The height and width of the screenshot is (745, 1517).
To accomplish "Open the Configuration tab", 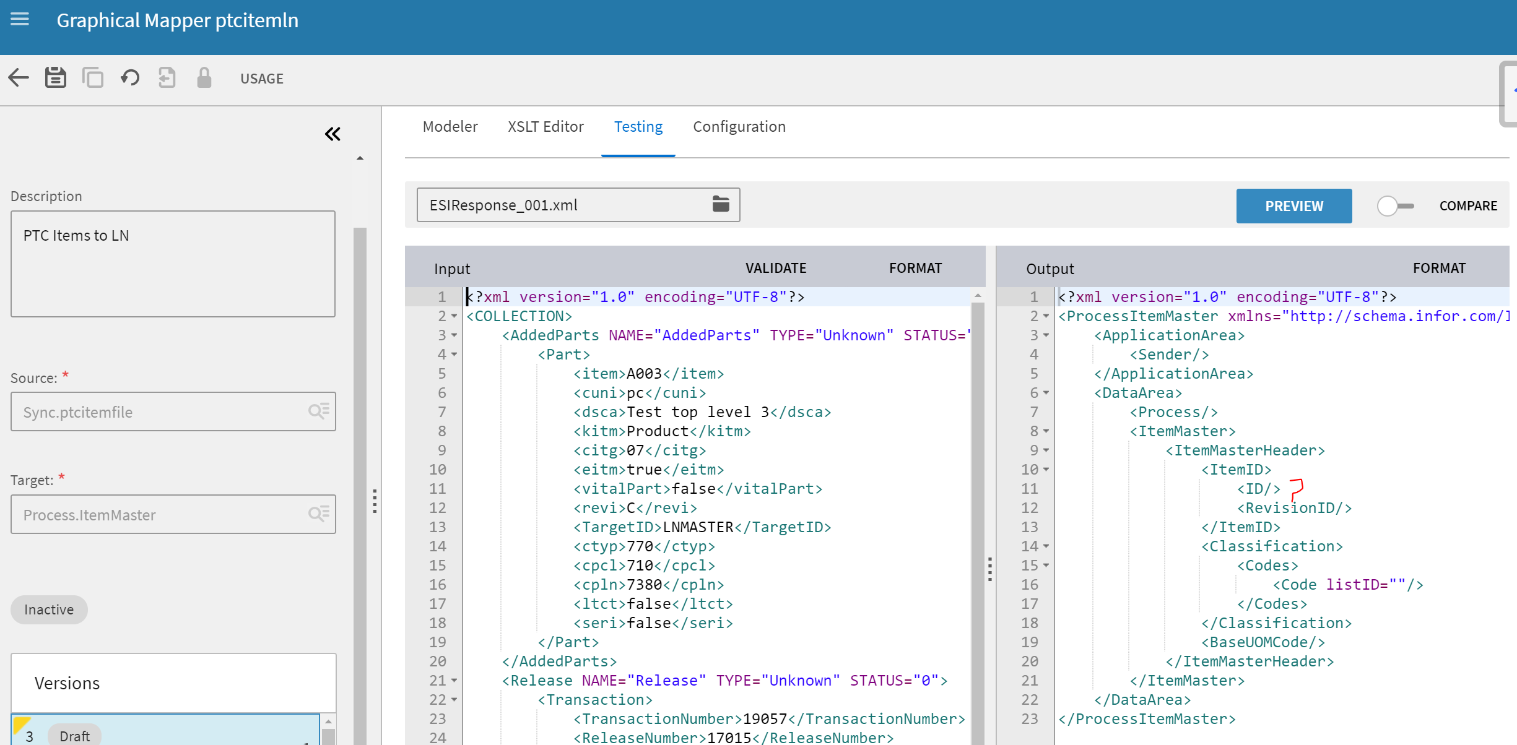I will point(739,127).
